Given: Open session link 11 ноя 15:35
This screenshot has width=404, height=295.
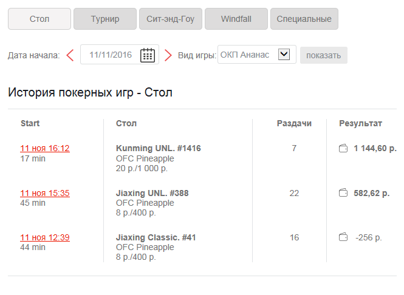Looking at the screenshot, I should click(x=45, y=193).
